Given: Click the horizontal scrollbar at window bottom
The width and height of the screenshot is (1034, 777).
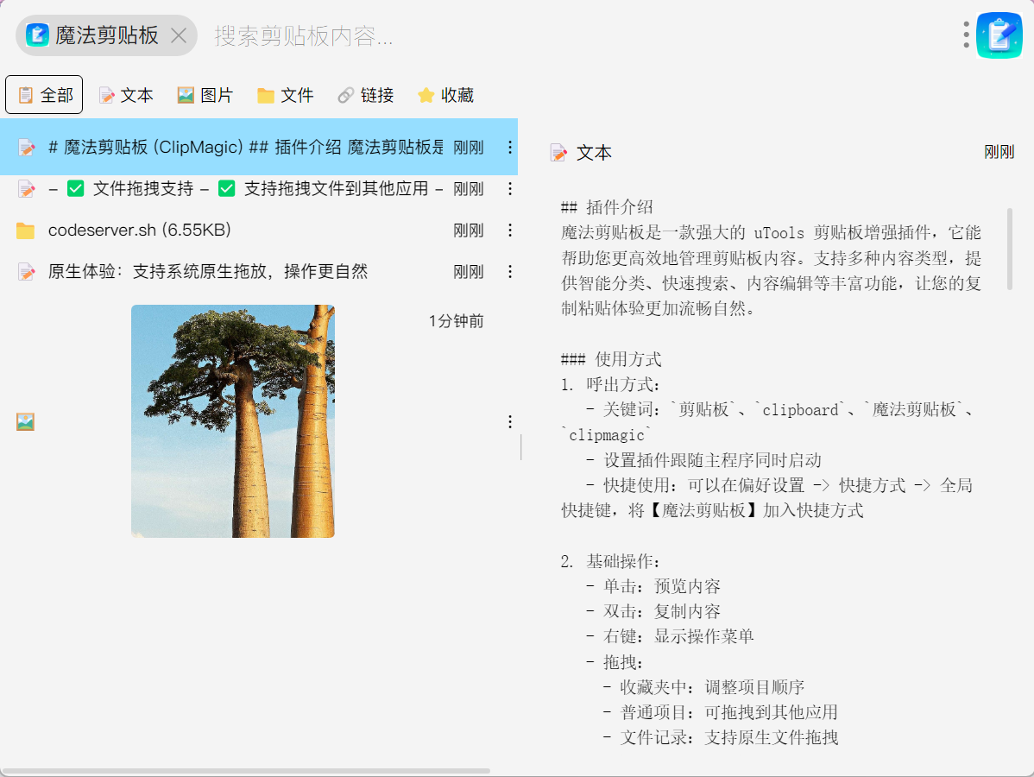Looking at the screenshot, I should (245, 770).
